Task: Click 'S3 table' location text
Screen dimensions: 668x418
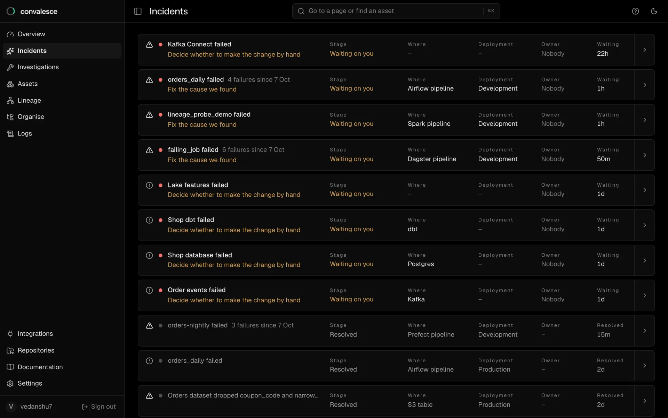Action: 420,405
